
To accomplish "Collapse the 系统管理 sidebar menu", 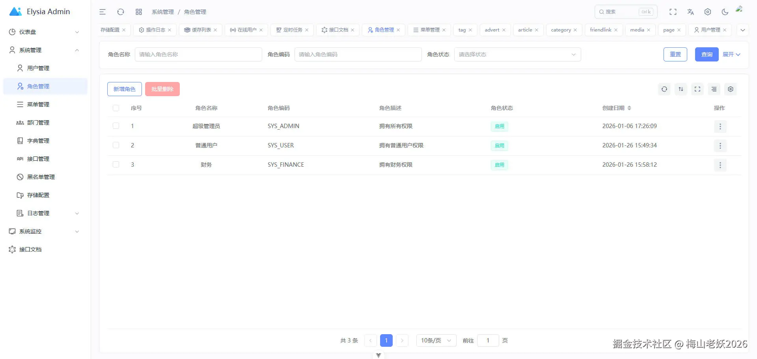I will point(45,50).
